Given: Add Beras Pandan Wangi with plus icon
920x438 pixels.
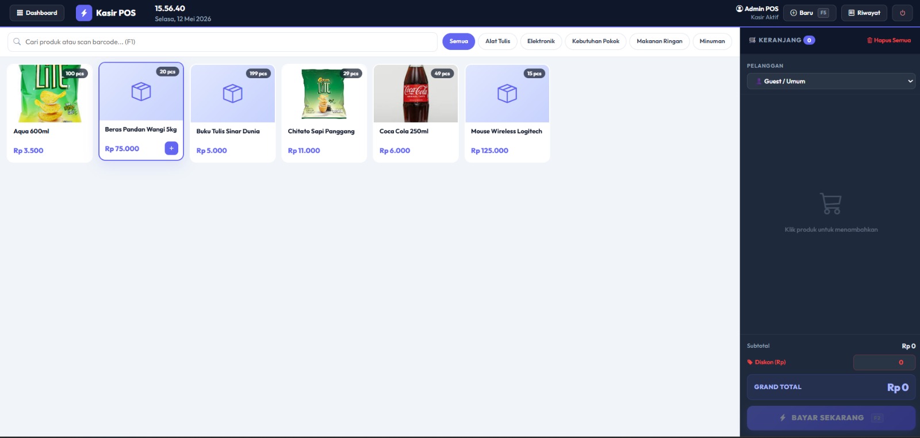Looking at the screenshot, I should [x=171, y=148].
